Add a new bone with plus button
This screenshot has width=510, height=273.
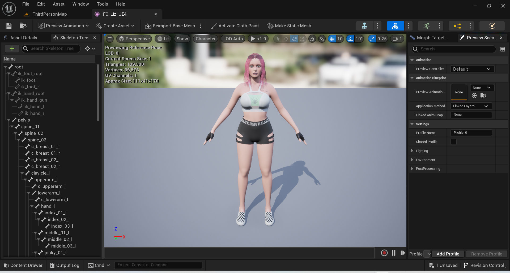coord(12,48)
